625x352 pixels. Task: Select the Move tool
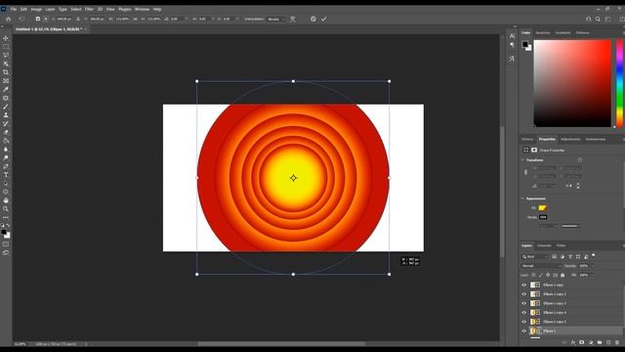pyautogui.click(x=6, y=38)
